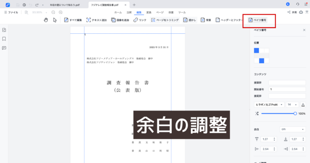Click the 開始番号 input field
Viewport: 310px width, 163px height.
(x=284, y=89)
